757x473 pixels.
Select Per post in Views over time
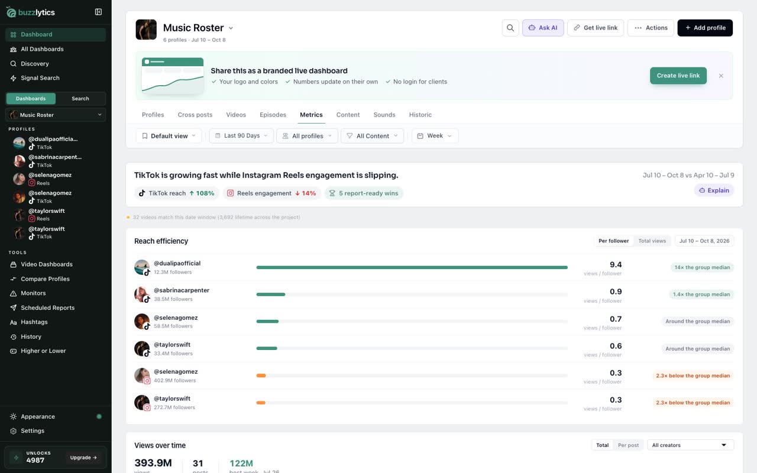[628, 445]
